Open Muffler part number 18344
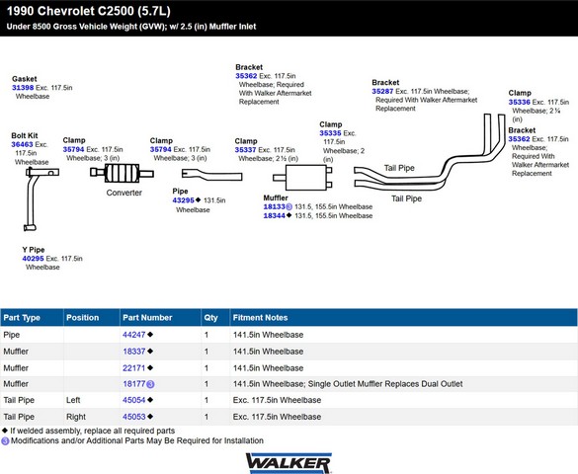Viewport: 578px width, 474px height. pos(275,216)
